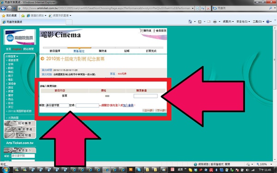Viewport: 277px width, 173px height.
Task: Click the Windows Start orb
Action: (x=6, y=170)
